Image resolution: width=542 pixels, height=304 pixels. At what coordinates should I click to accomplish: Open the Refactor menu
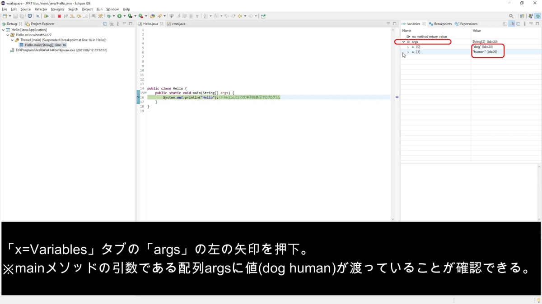(x=41, y=9)
